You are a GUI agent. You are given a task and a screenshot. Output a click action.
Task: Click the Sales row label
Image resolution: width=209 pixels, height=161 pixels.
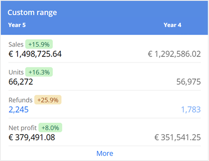click(x=16, y=45)
